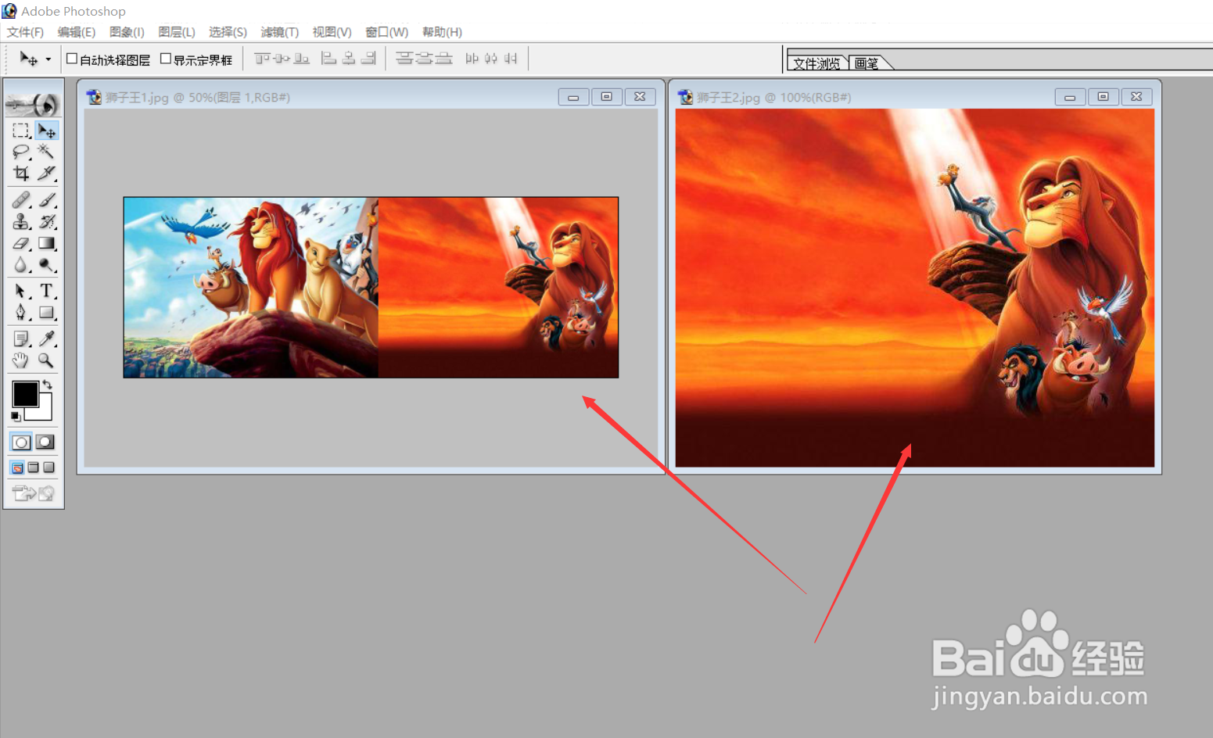Open the 编辑(E) menu
The height and width of the screenshot is (738, 1213).
tap(77, 32)
